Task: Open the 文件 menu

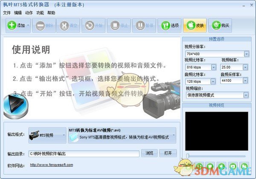Action: click(x=7, y=13)
